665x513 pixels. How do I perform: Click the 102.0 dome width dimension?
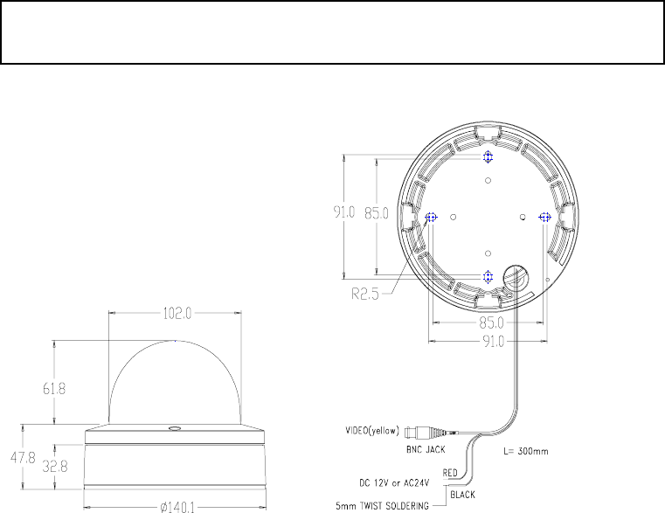coord(177,314)
